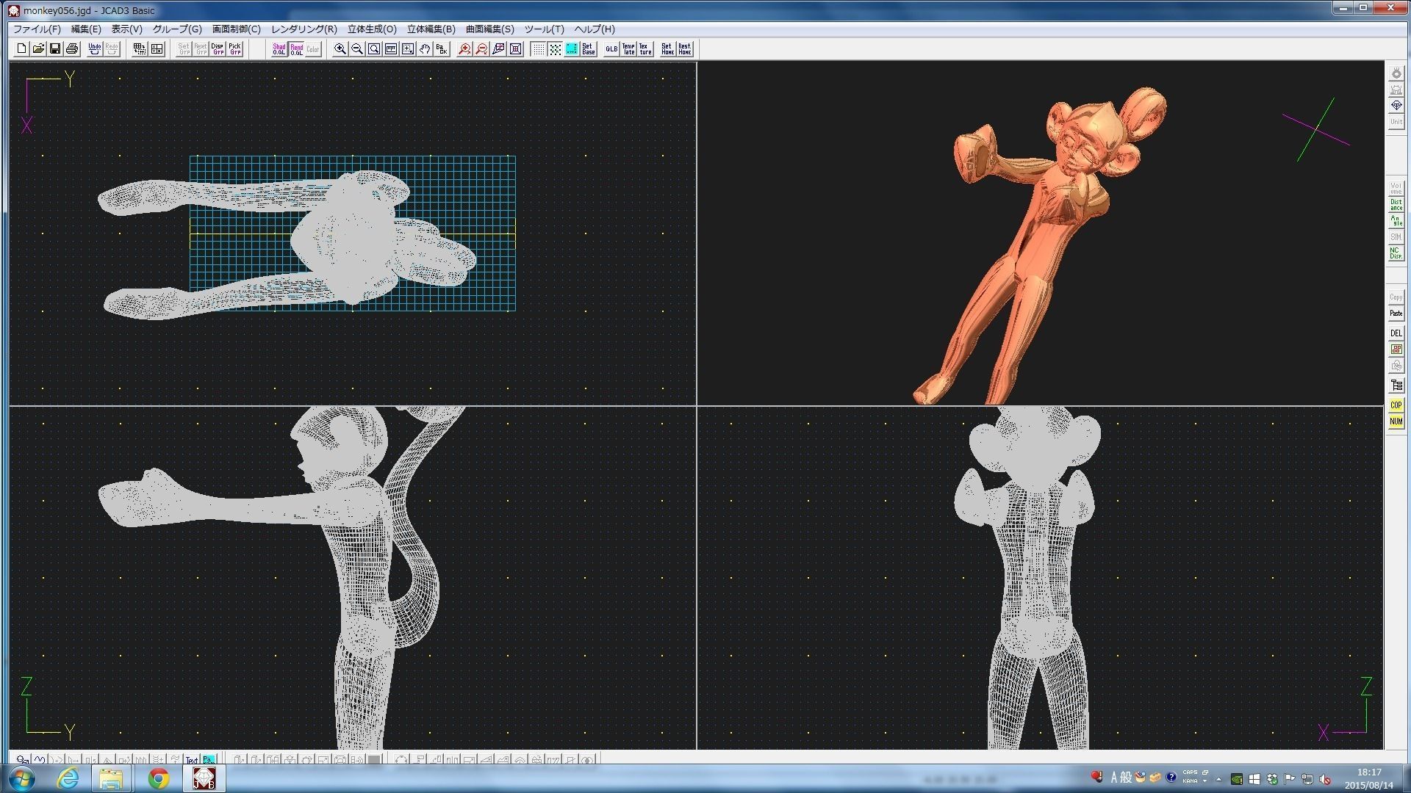Click the zoom-to-area magnifier icon
Screen dimensions: 1411x793
pyautogui.click(x=374, y=49)
